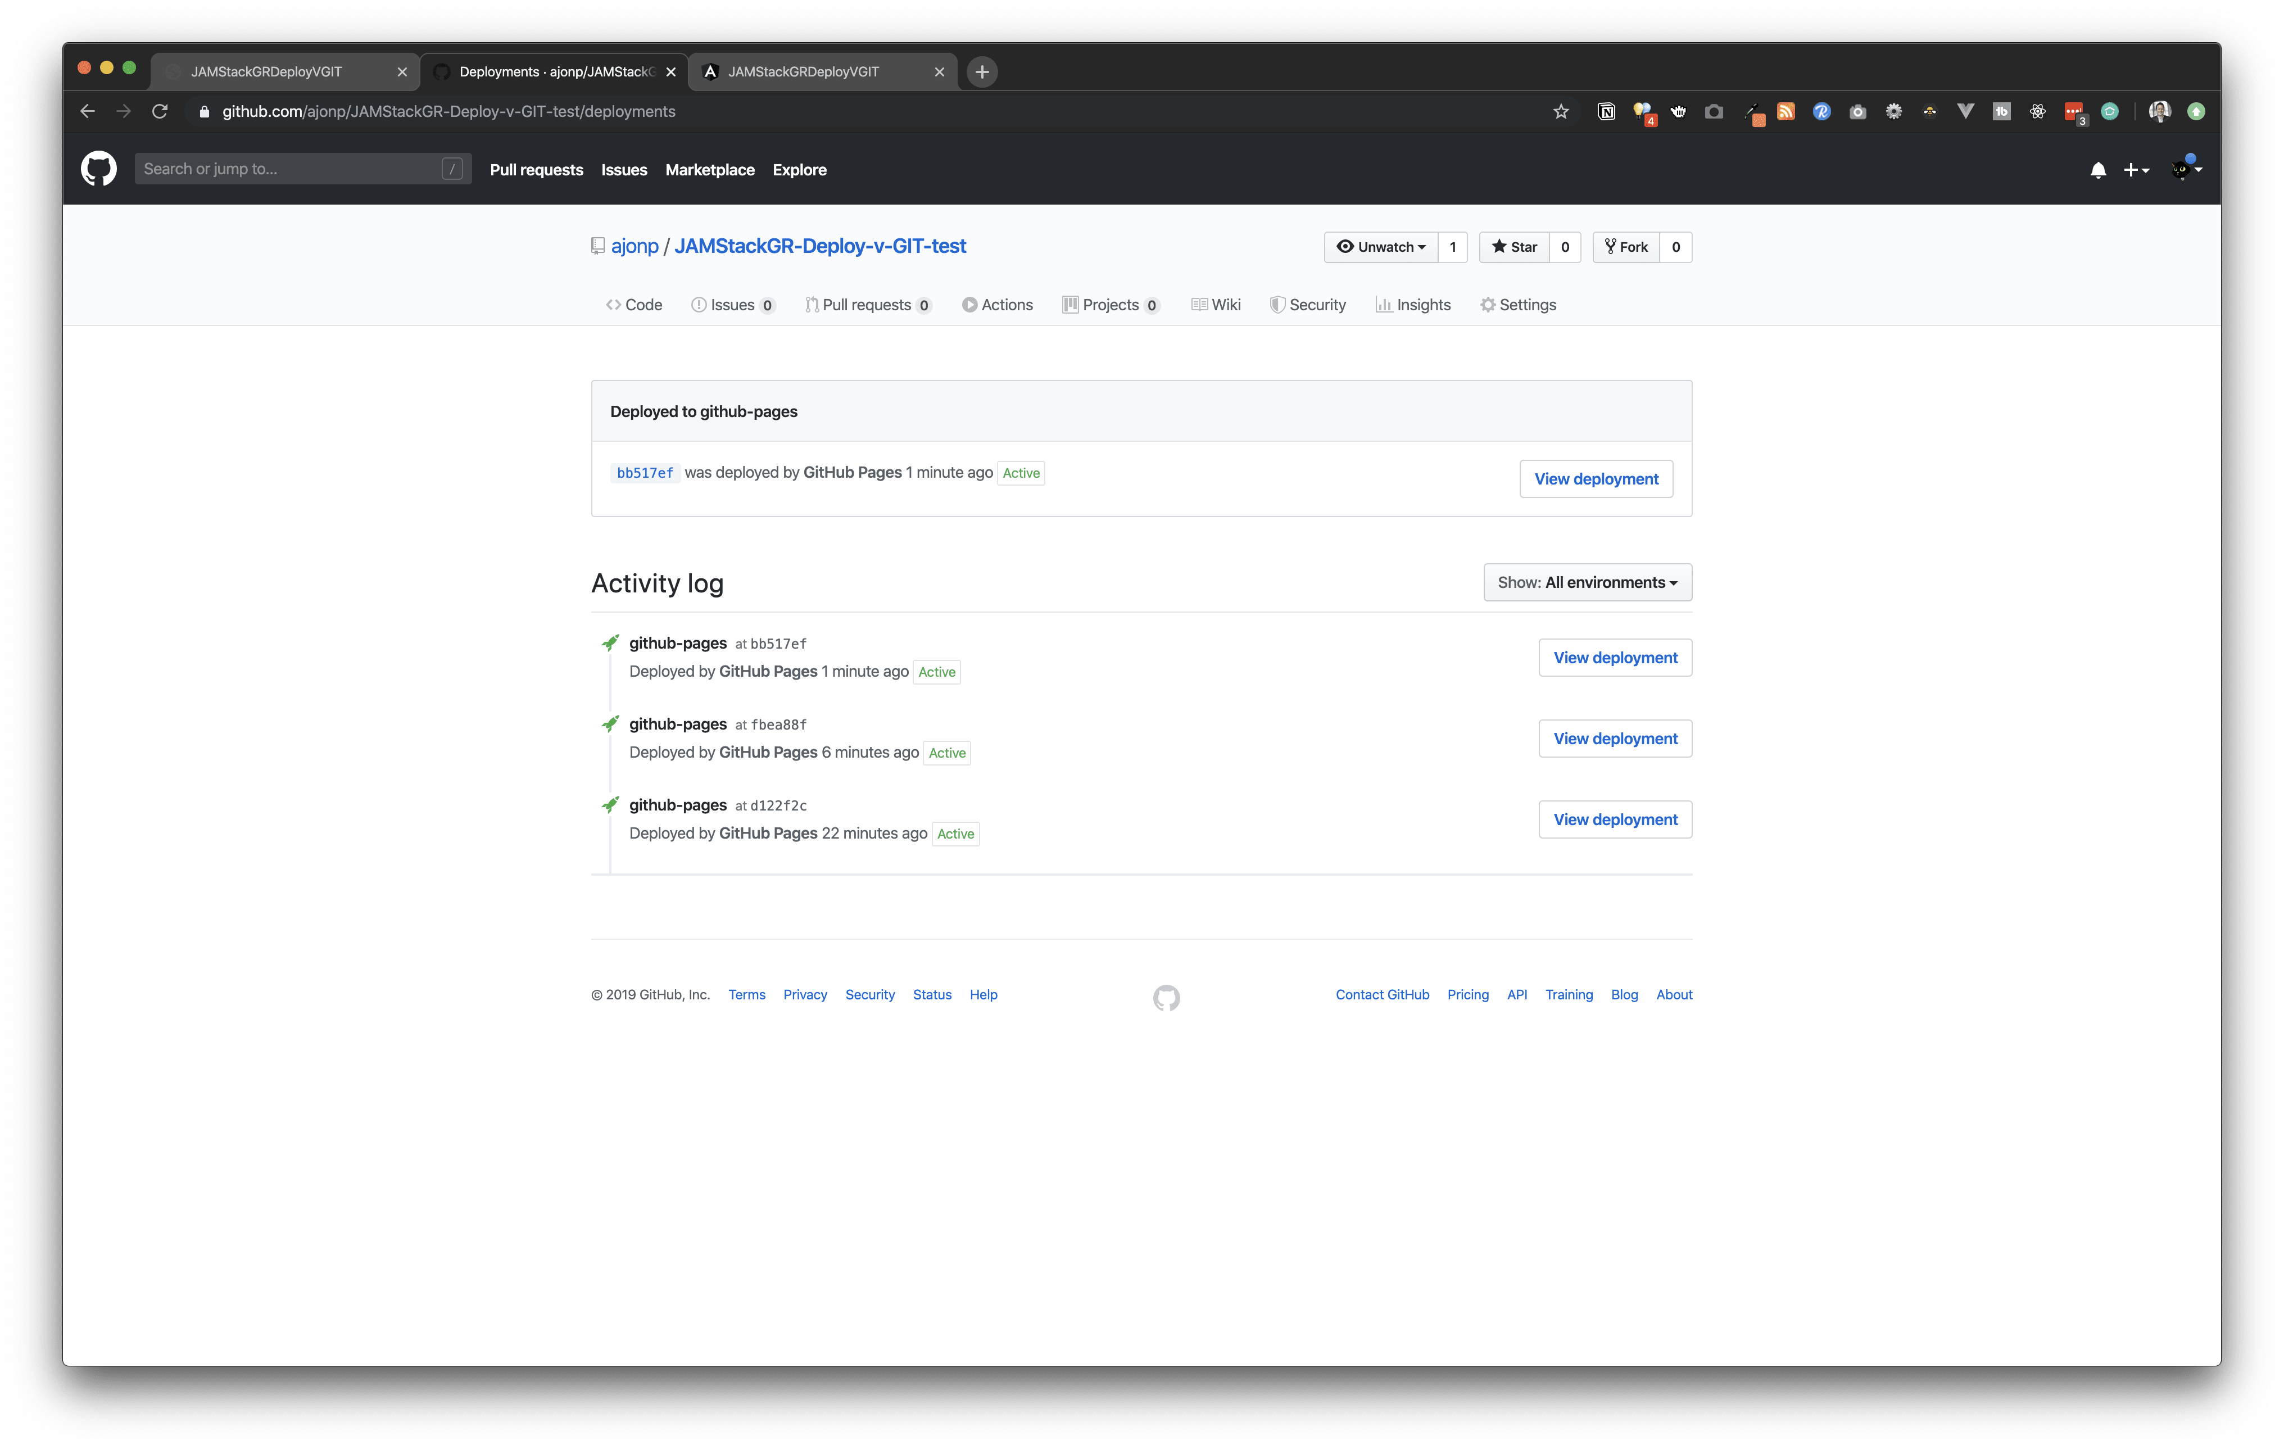Screen dimensions: 2284x1449
Task: Expand Show: All environments dropdown
Action: coord(1587,582)
